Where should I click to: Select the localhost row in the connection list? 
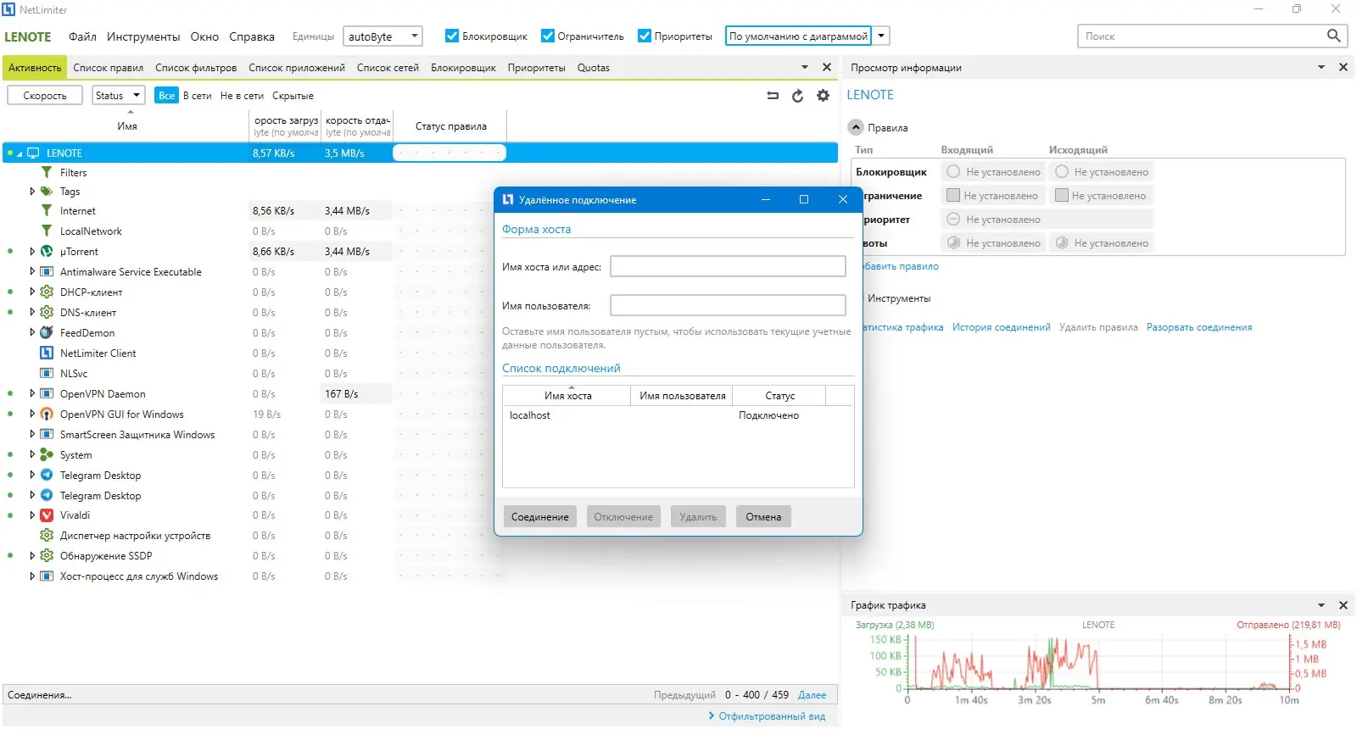click(x=678, y=415)
